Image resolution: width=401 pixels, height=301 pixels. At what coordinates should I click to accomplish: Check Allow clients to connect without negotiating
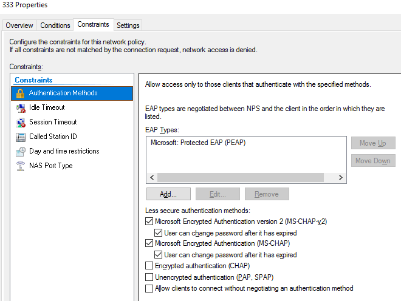point(149,288)
